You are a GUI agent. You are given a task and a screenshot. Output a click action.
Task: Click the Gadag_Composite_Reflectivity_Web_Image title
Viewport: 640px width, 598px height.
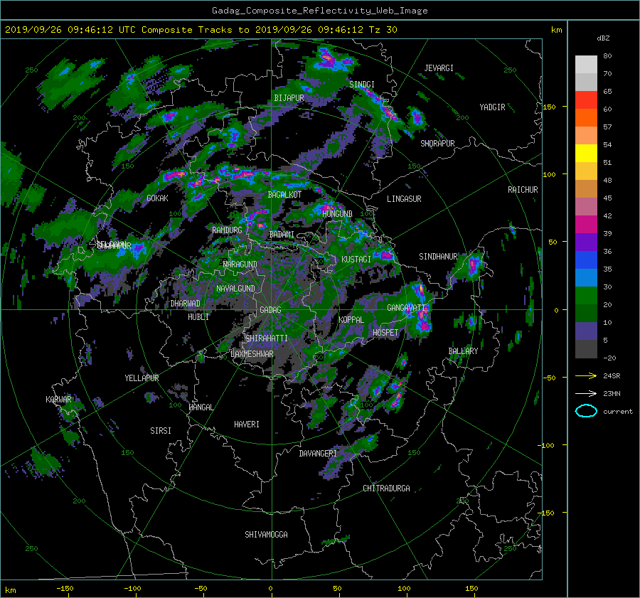319,11
